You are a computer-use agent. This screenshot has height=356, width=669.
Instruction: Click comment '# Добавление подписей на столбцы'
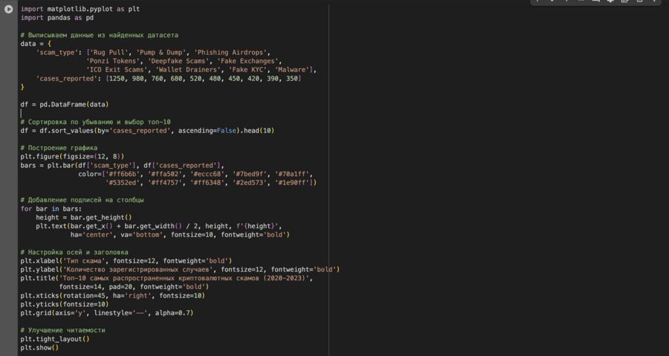82,200
